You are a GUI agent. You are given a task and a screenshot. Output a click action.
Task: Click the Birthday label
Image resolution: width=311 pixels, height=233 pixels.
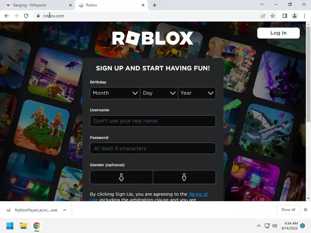coord(98,82)
